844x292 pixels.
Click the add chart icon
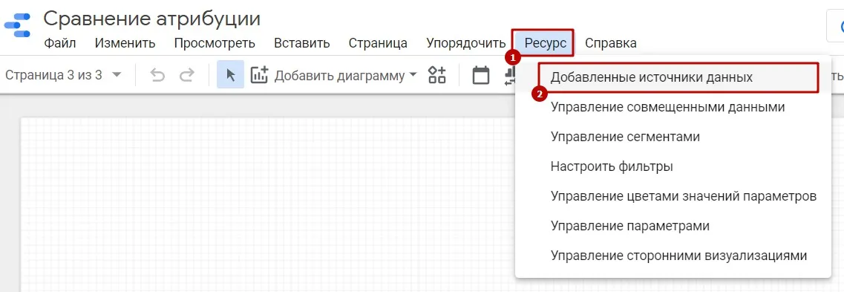coord(260,75)
